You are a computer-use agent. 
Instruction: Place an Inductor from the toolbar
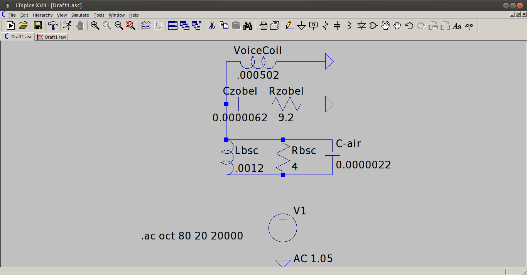point(349,25)
